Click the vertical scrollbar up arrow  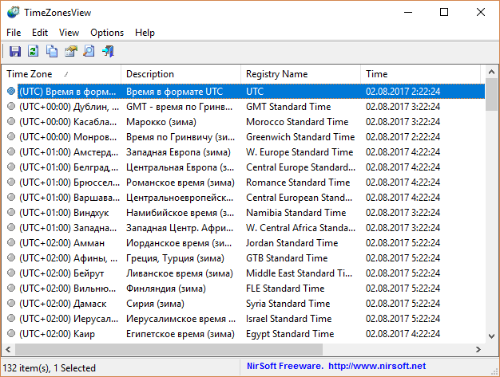coord(491,73)
